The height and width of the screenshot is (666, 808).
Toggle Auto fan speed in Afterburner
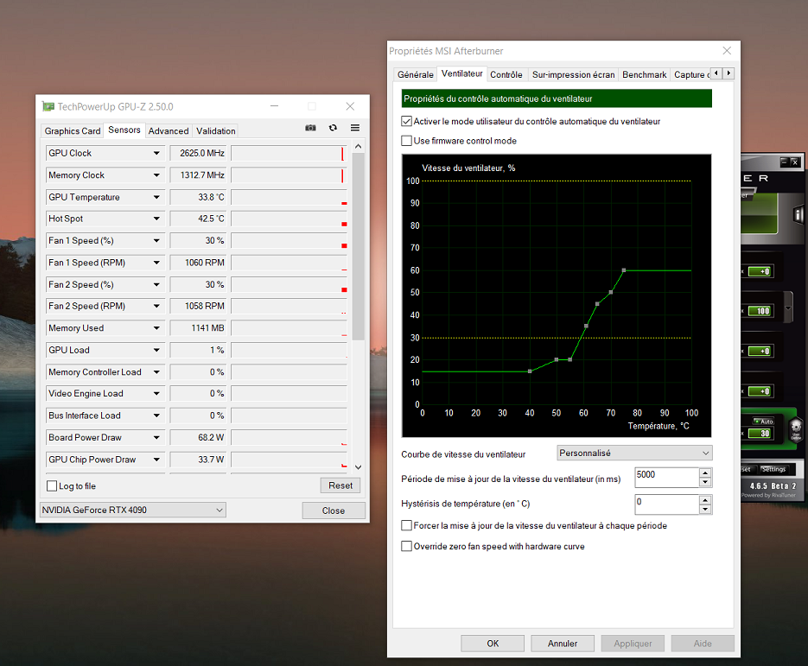pos(762,421)
